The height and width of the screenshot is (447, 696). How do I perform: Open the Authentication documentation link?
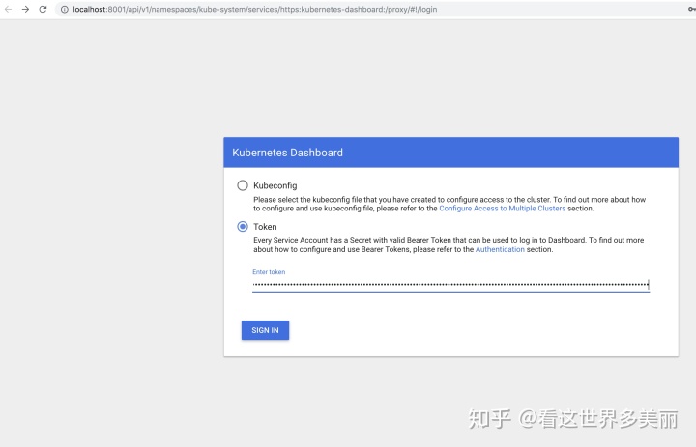(x=500, y=249)
